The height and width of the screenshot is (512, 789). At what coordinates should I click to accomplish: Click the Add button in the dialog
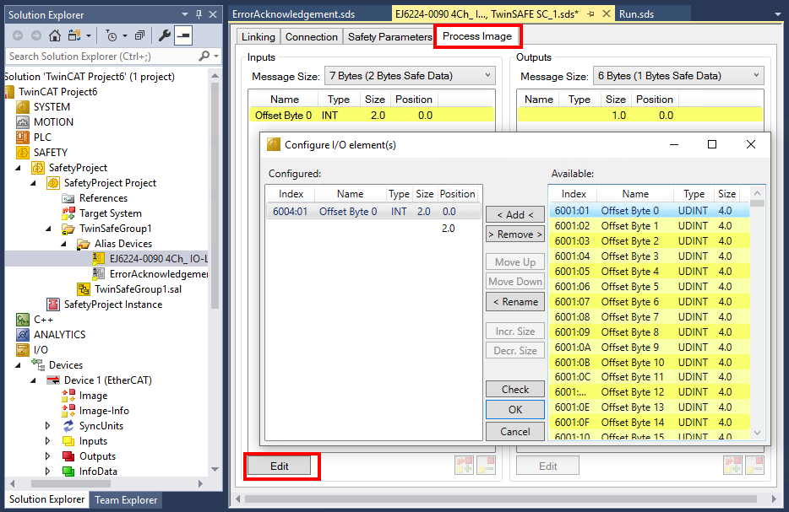coord(515,214)
